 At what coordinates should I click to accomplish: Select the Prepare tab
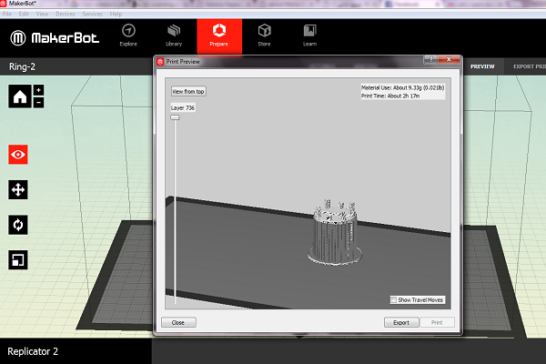(219, 36)
